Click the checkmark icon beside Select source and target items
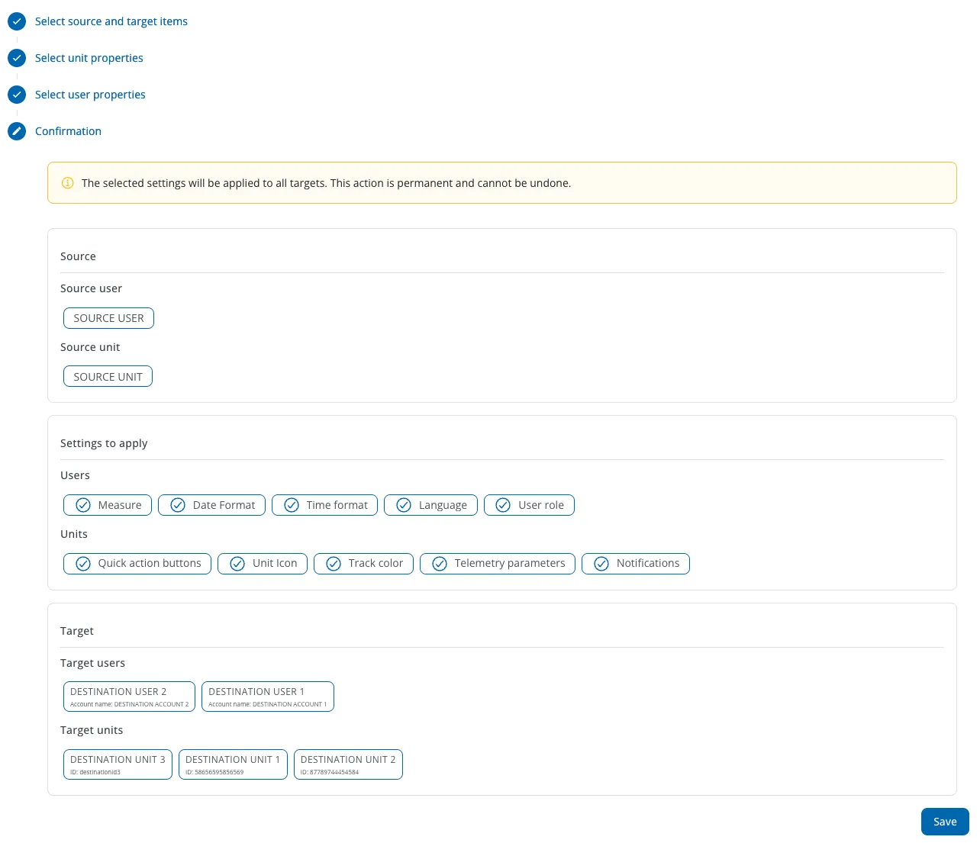 pos(17,21)
